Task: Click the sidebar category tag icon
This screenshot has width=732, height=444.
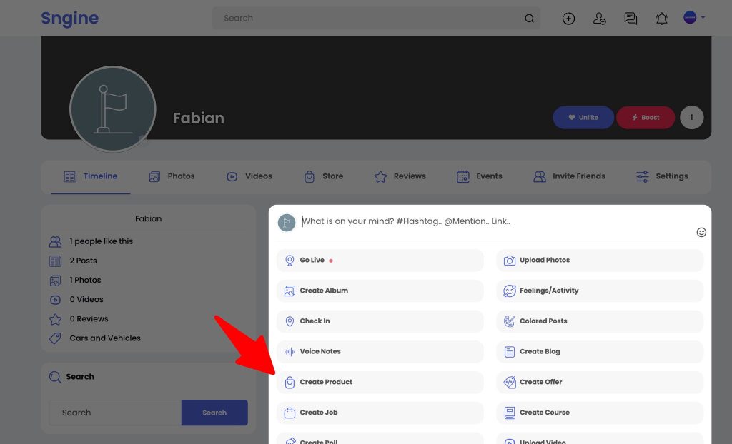Action: tap(55, 338)
